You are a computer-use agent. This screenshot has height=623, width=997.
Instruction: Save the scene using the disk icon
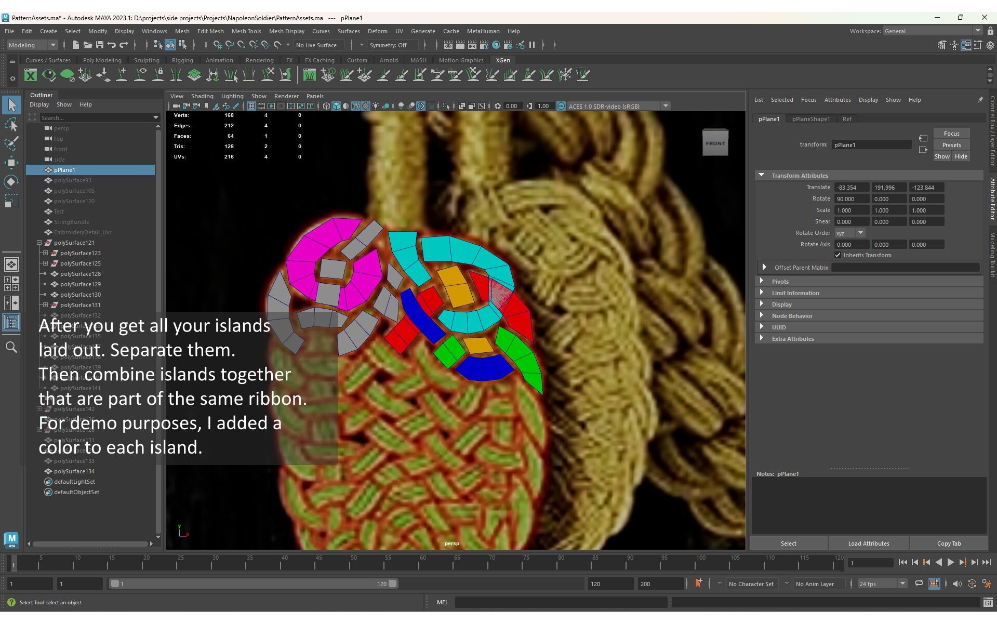pos(100,45)
